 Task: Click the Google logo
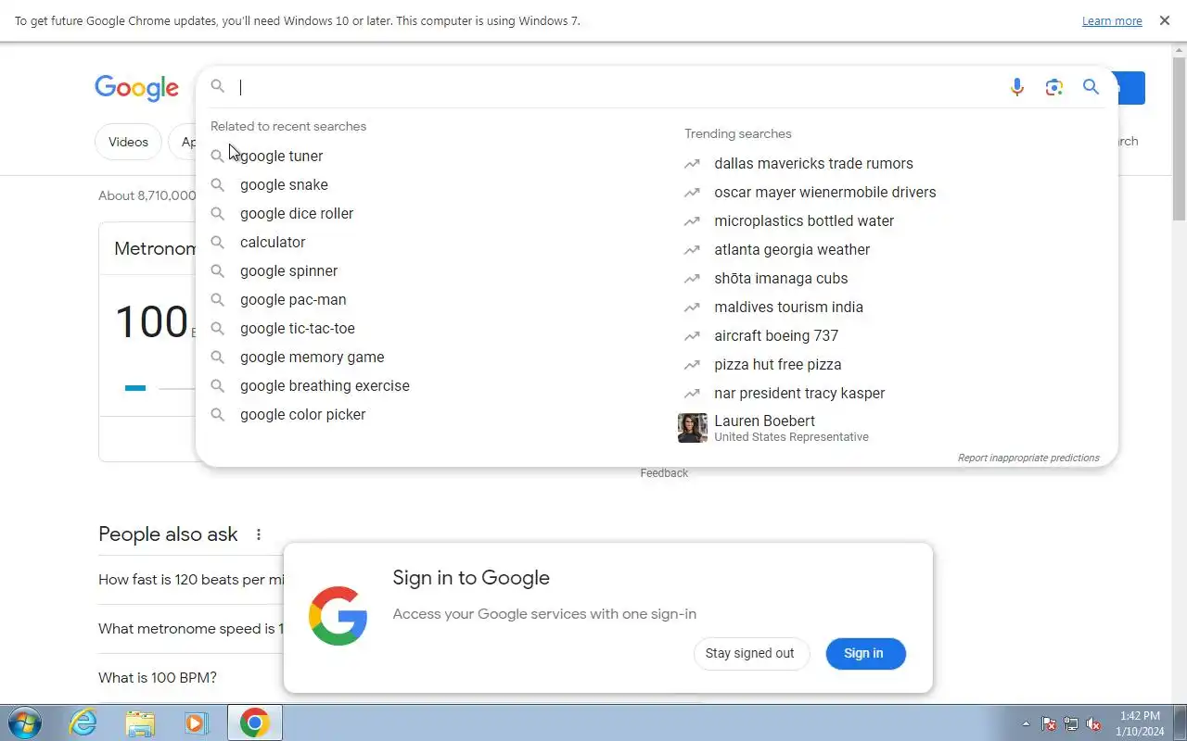tap(136, 88)
